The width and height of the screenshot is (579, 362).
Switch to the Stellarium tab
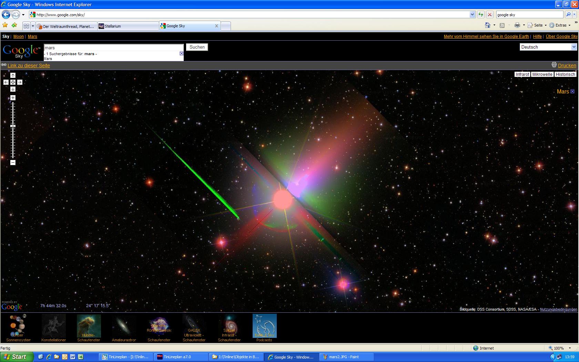pyautogui.click(x=128, y=26)
